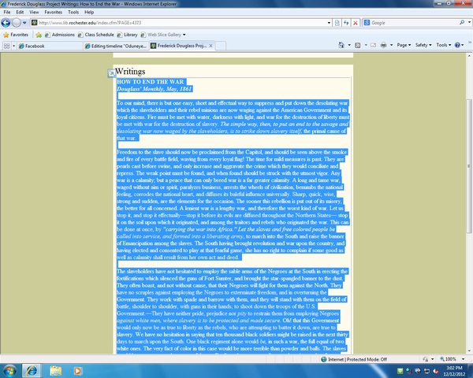Click the privacy report status bar icon
The width and height of the screenshot is (473, 378).
(x=426, y=359)
